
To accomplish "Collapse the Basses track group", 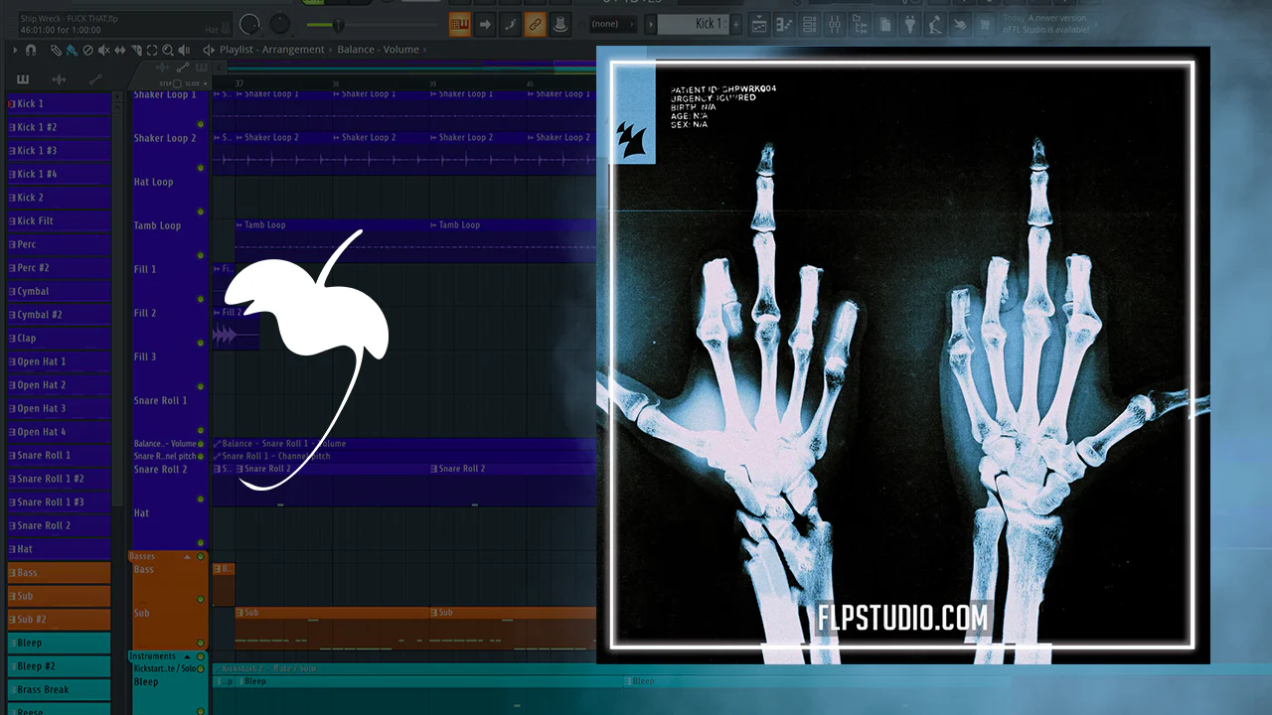I will tap(187, 557).
